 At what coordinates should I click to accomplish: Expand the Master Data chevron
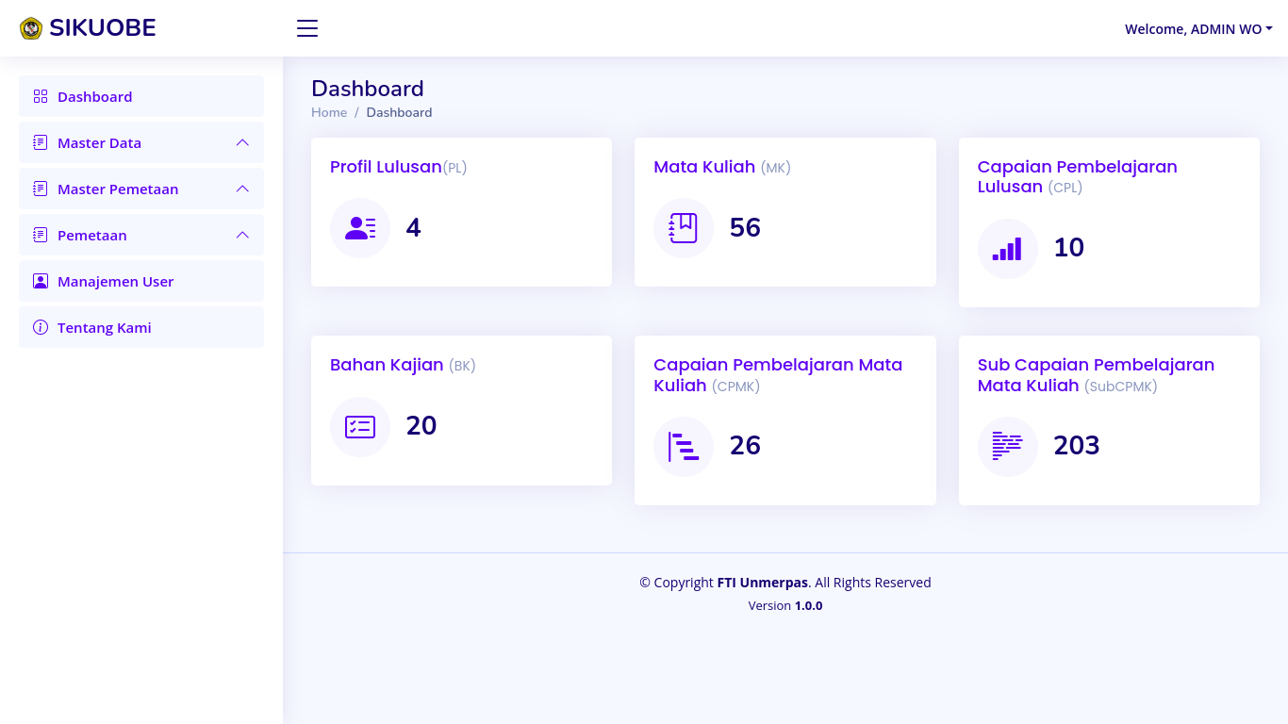click(242, 142)
